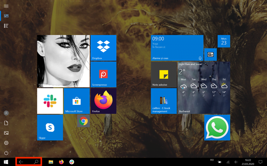
Task: Open the hamburger menu in Start sidebar
Action: click(6, 6)
